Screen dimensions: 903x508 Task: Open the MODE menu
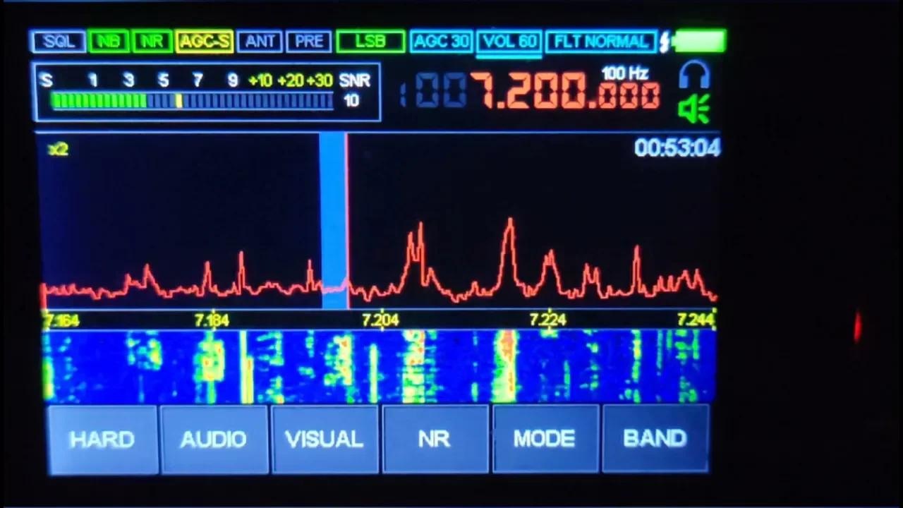point(545,439)
